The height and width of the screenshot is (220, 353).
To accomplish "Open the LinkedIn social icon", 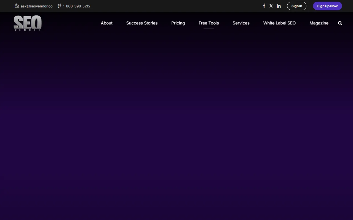I will (279, 6).
